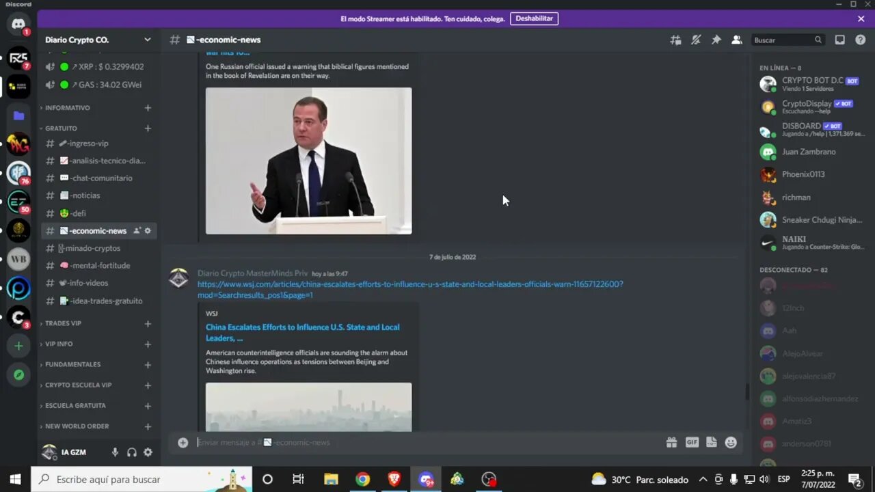
Task: Open the info-videos channel
Action: (x=98, y=283)
